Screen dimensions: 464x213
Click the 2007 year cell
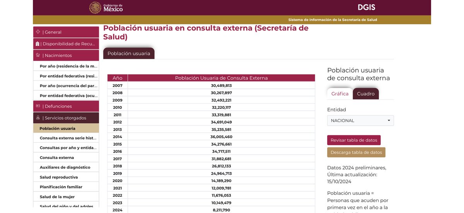pos(118,85)
